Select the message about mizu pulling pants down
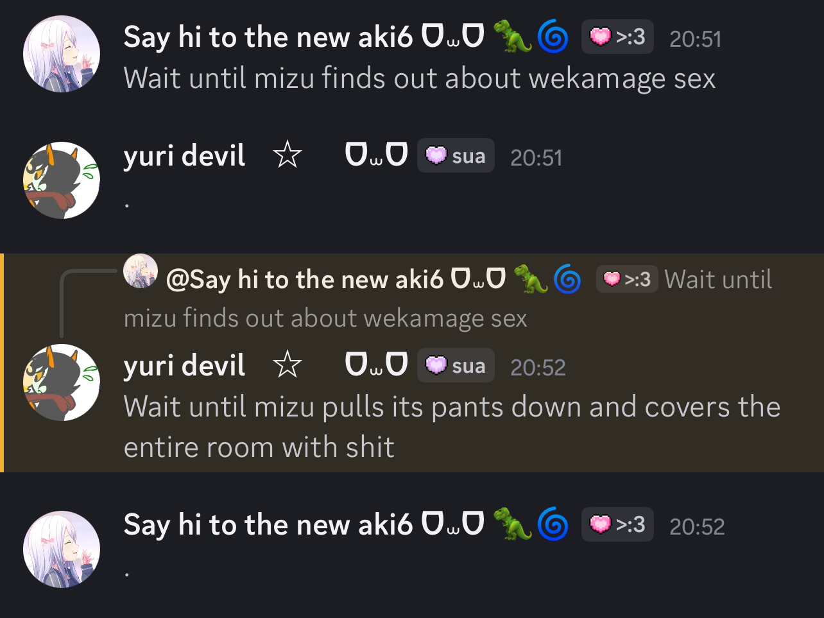Viewport: 824px width, 618px height. point(452,427)
